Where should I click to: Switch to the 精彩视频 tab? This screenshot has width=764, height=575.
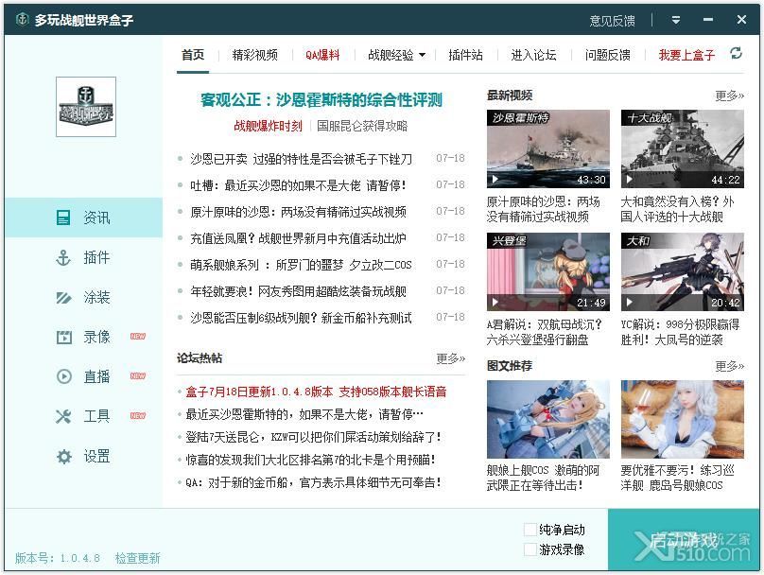point(255,55)
